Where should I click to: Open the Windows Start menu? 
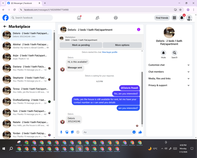click(4, 149)
